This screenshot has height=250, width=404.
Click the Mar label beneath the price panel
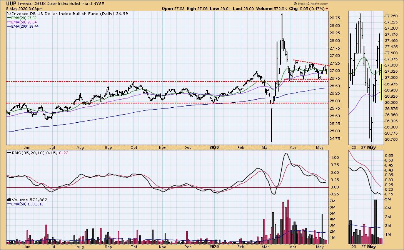tap(265, 148)
